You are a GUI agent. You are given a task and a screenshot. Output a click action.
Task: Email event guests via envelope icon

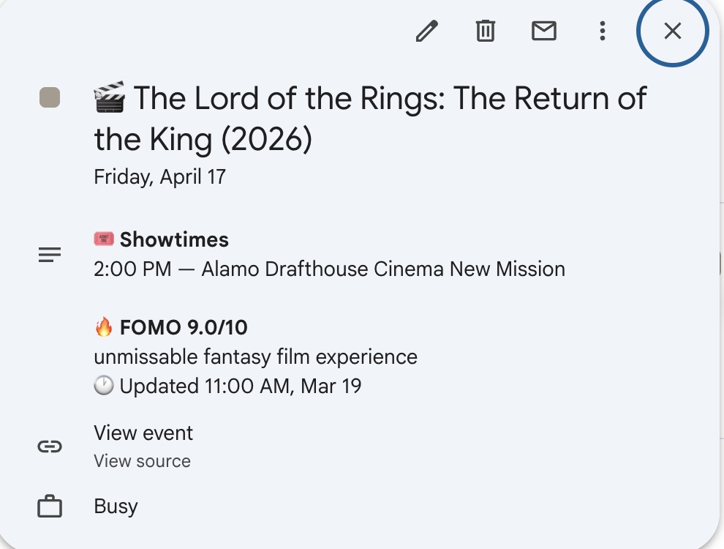(544, 31)
